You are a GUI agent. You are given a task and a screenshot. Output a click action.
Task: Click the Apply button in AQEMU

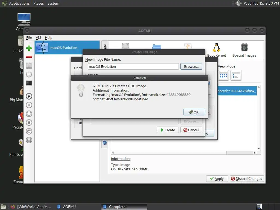(217, 179)
